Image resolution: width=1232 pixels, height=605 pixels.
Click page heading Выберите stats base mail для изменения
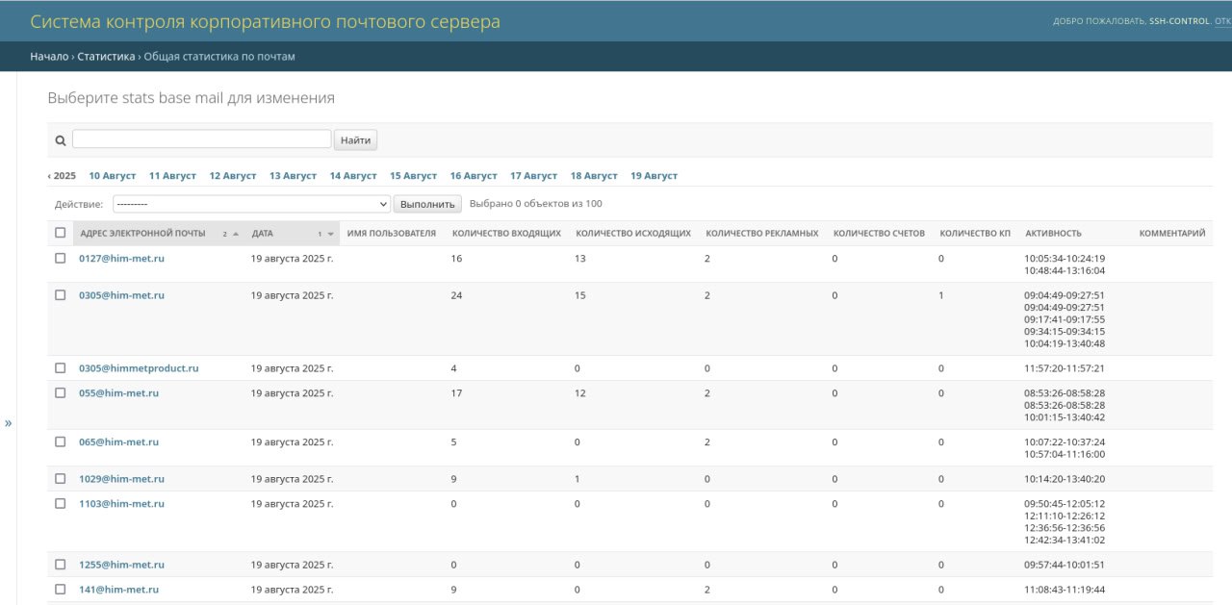[191, 98]
